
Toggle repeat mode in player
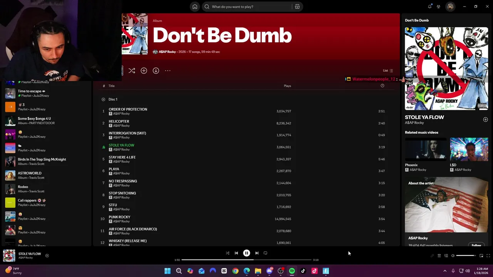(x=265, y=253)
